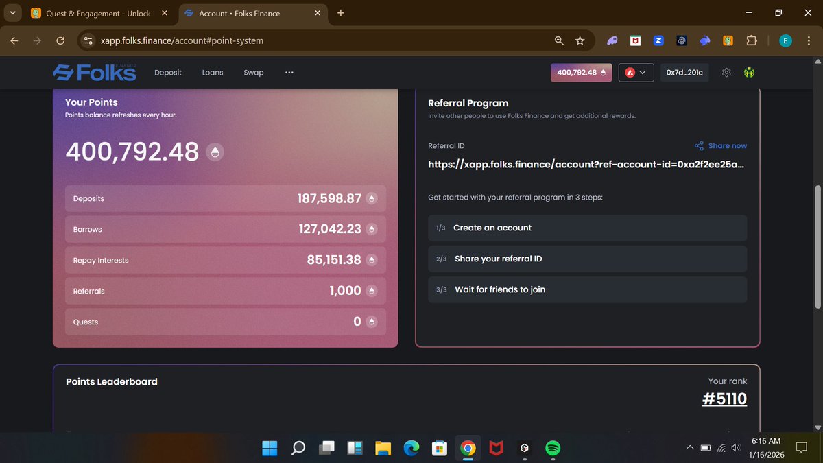This screenshot has height=463, width=823.
Task: Open the volume control in system tray
Action: pos(736,448)
